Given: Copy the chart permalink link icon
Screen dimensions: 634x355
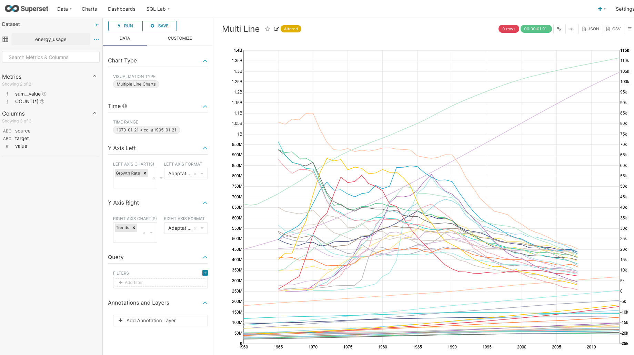Looking at the screenshot, I should click(x=559, y=29).
